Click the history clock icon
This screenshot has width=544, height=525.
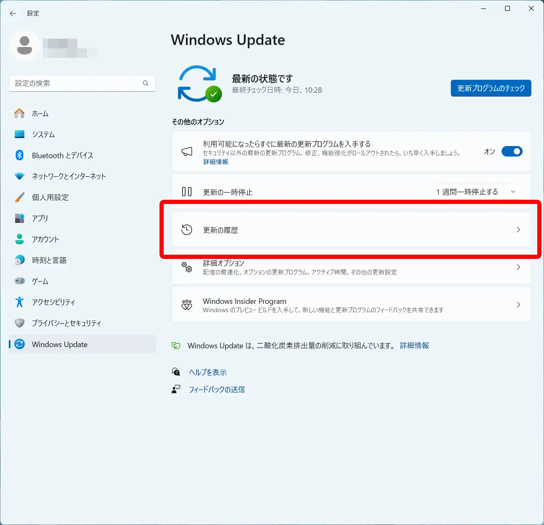click(x=187, y=230)
